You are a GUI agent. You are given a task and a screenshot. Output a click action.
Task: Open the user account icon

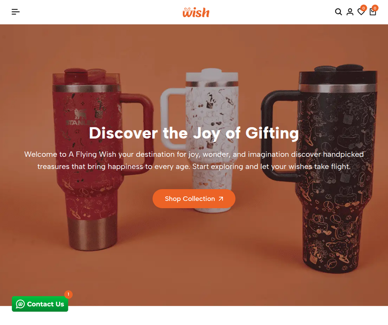click(x=350, y=12)
